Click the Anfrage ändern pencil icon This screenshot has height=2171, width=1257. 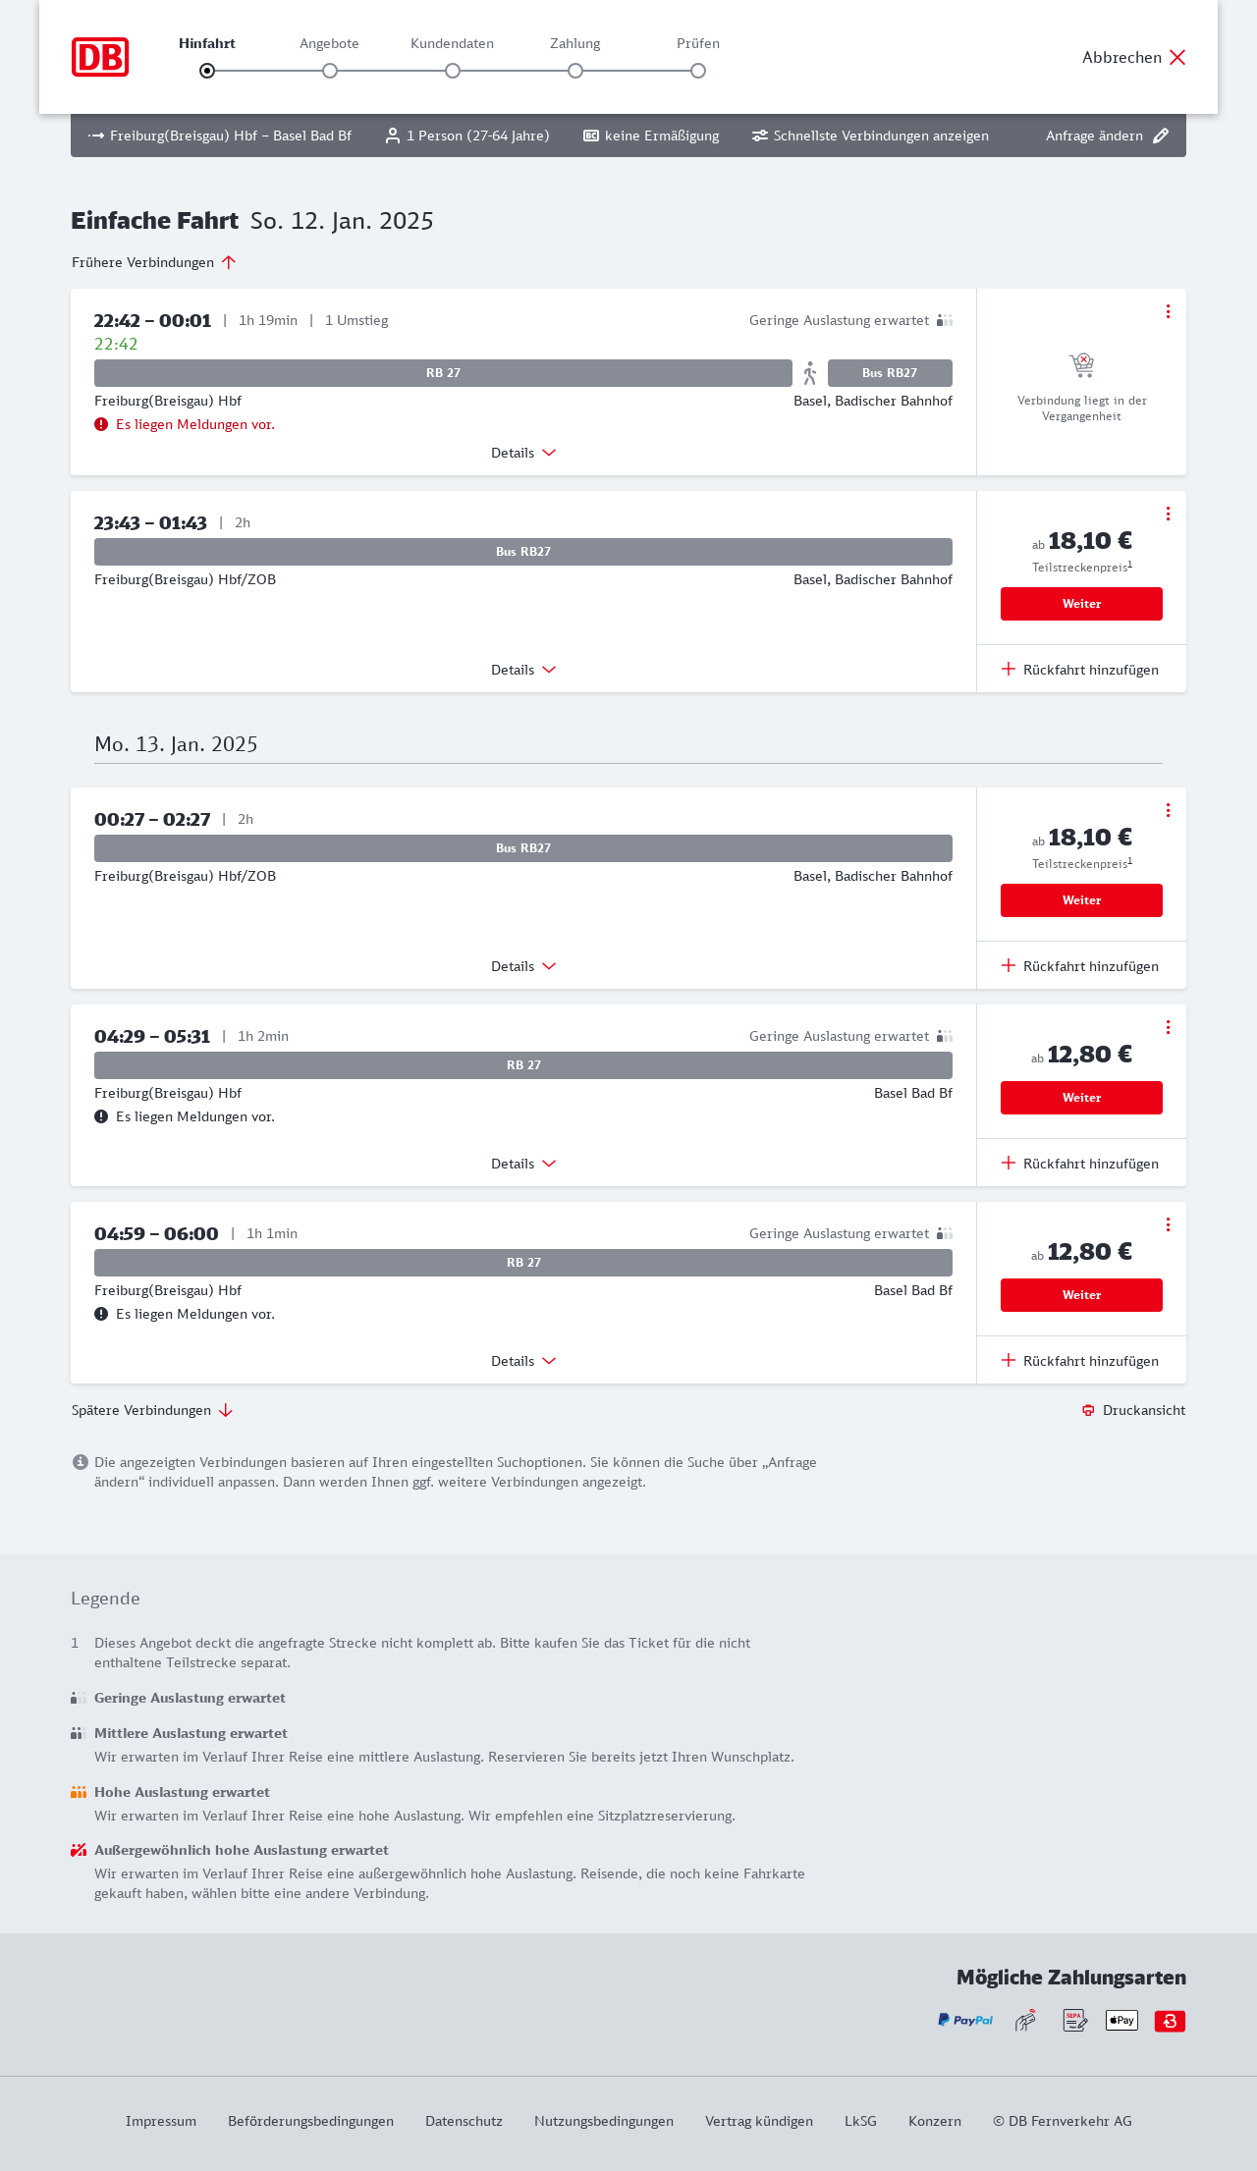click(1161, 136)
